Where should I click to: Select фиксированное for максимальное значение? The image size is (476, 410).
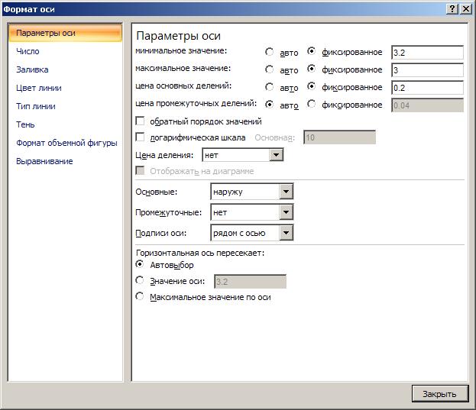[311, 69]
